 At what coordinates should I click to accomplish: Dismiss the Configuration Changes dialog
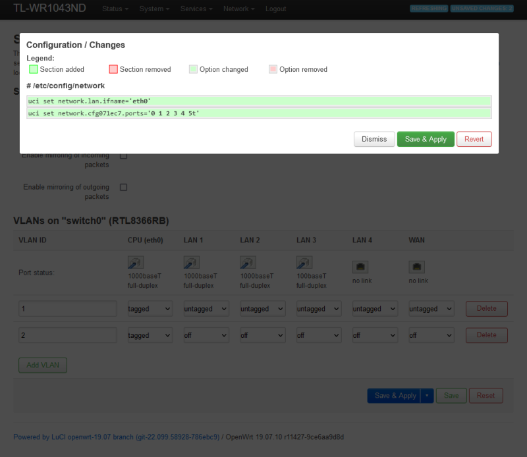[374, 139]
